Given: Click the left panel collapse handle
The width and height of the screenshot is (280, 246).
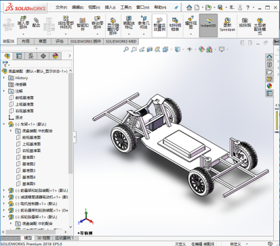Looking at the screenshot, I should [75, 137].
